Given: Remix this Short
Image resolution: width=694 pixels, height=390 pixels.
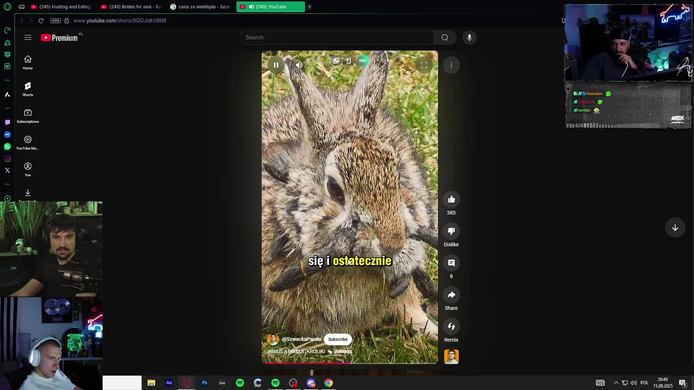Looking at the screenshot, I should pos(451,327).
